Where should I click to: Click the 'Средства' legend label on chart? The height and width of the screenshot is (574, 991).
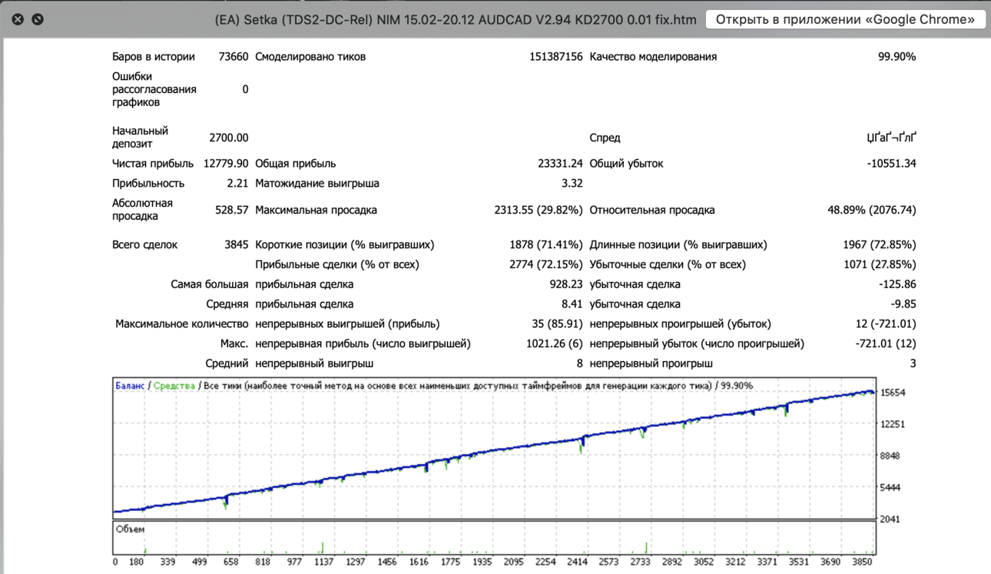[x=174, y=386]
